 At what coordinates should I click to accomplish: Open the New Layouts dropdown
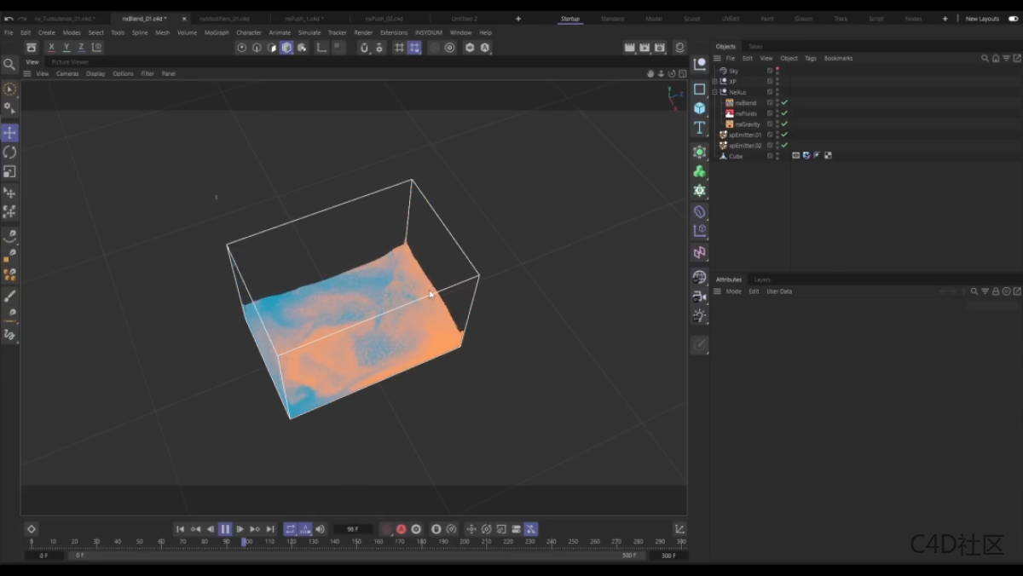(982, 19)
